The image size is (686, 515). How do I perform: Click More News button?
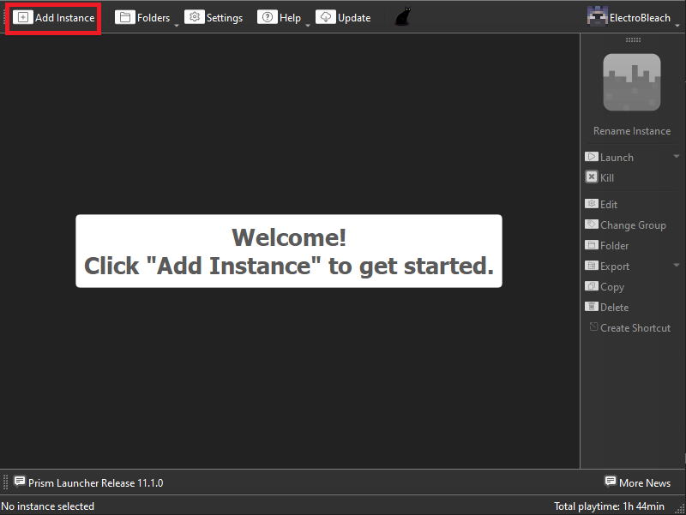tap(638, 482)
